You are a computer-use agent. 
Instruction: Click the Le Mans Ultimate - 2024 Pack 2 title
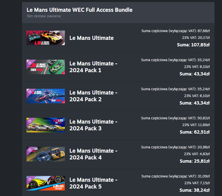[x=93, y=96]
